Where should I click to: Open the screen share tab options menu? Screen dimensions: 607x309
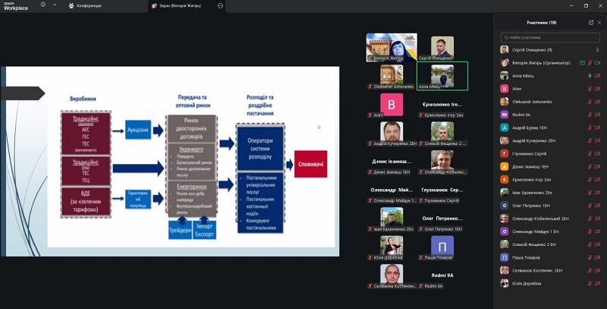[x=221, y=5]
